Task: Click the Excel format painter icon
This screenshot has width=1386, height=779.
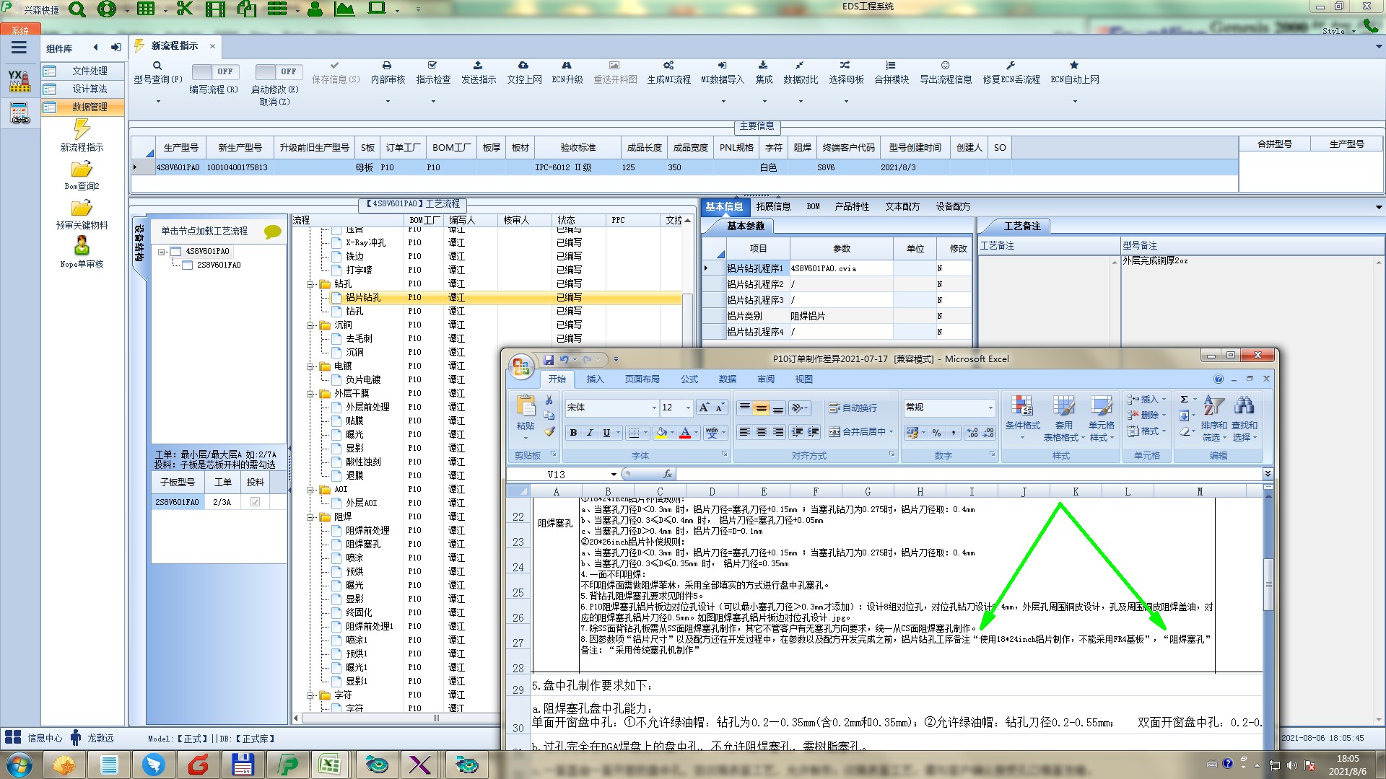Action: (549, 431)
